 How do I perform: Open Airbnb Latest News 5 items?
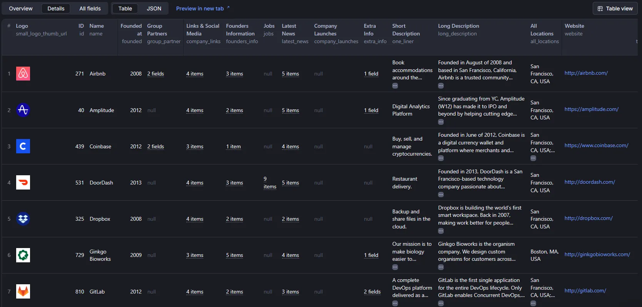(x=290, y=74)
